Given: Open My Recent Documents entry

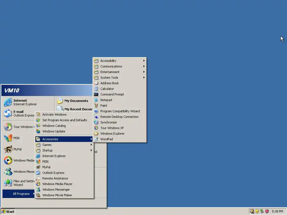Looking at the screenshot, I should 74,109.
